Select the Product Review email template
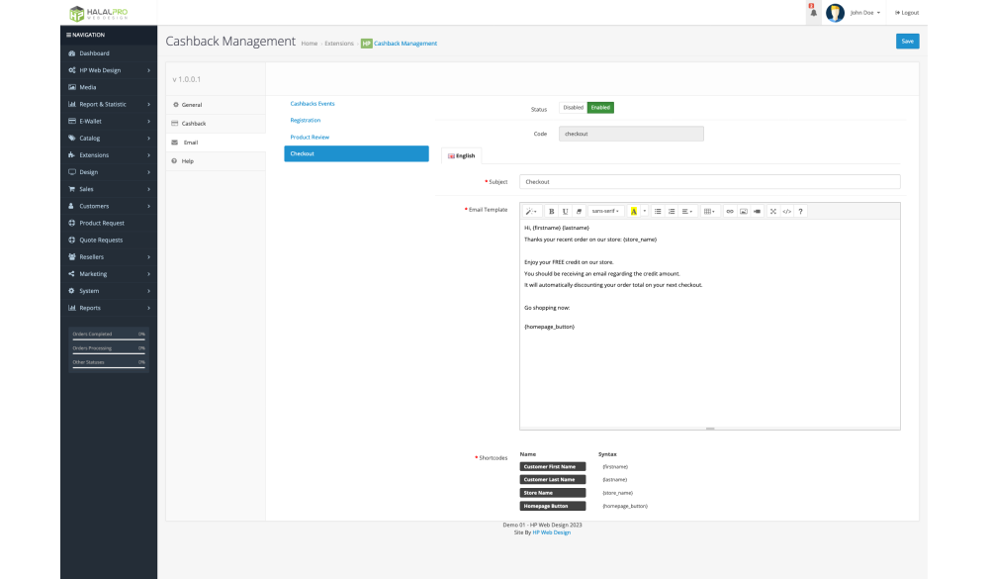Screen dimensions: 989x579 tap(310, 137)
